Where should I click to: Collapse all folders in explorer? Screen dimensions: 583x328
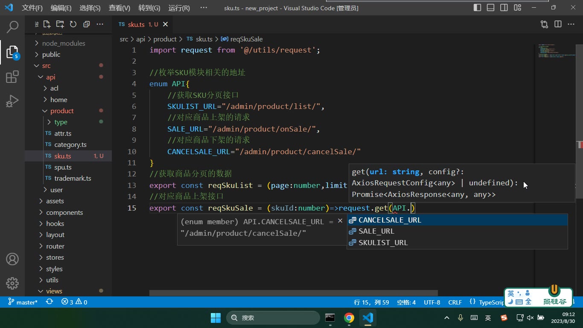tap(86, 24)
